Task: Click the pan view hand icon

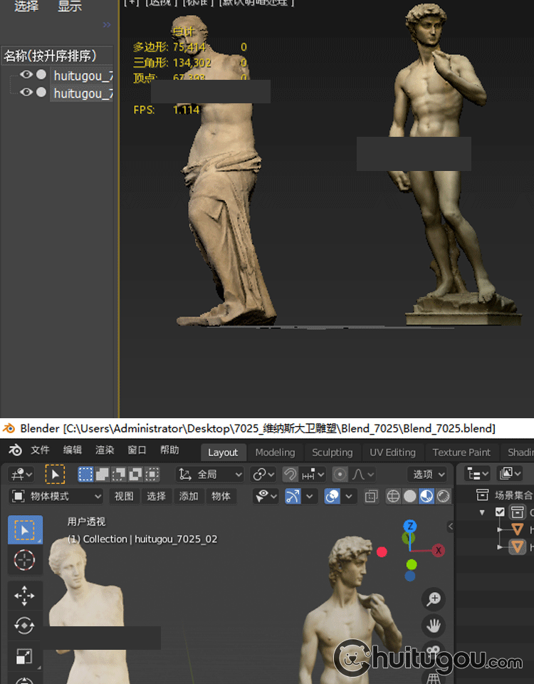Action: click(x=434, y=626)
